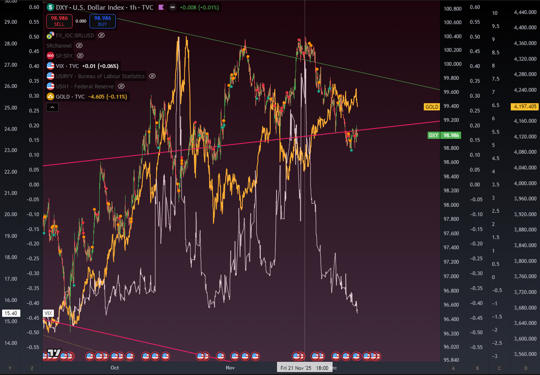This screenshot has width=540, height=375.
Task: Click the DXY dollar symbol logo icon
Action: tap(50, 7)
